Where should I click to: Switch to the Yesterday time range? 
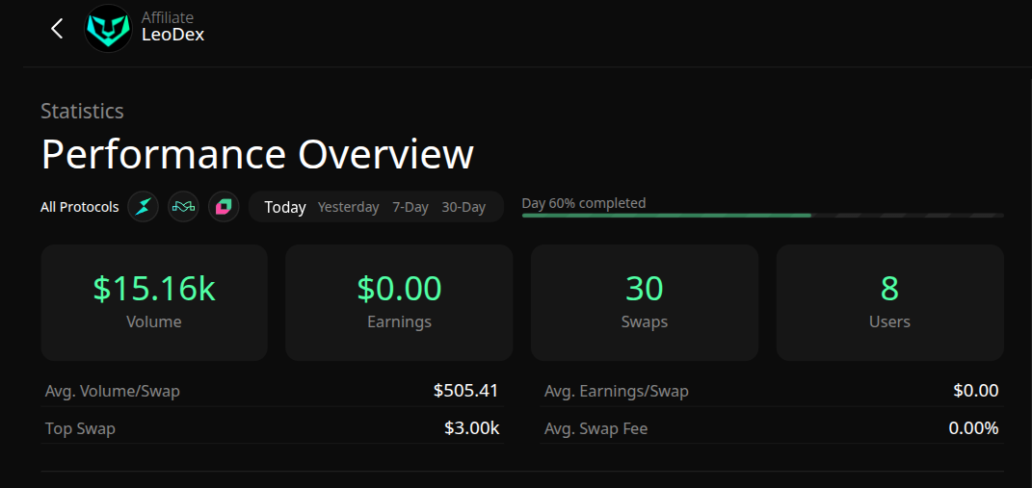coord(348,207)
